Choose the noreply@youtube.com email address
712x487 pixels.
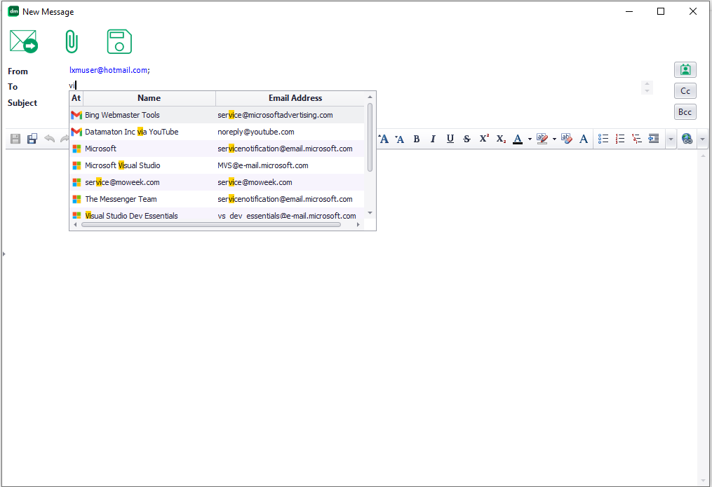point(255,132)
